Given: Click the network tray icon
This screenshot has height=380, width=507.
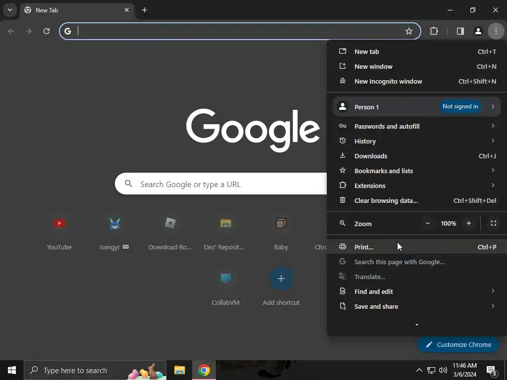Looking at the screenshot, I should pos(431,370).
